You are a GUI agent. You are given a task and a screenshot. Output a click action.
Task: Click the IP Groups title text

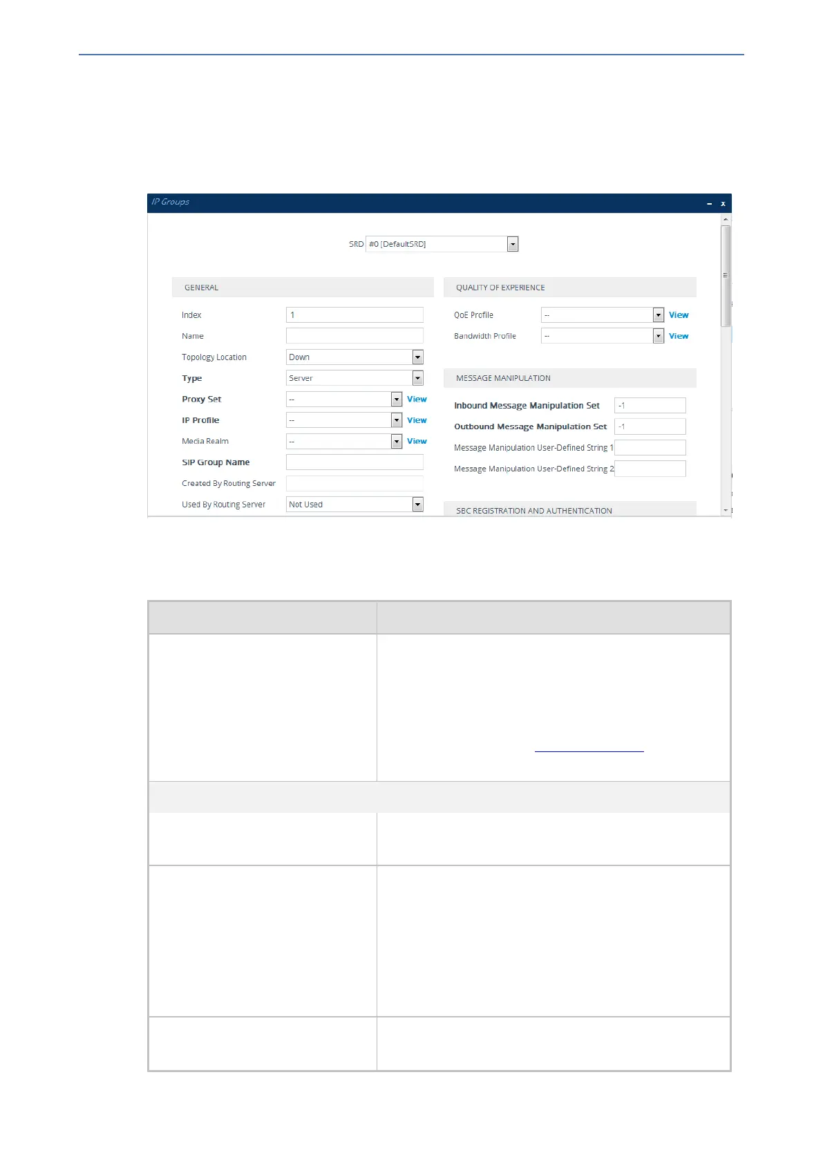tap(171, 202)
